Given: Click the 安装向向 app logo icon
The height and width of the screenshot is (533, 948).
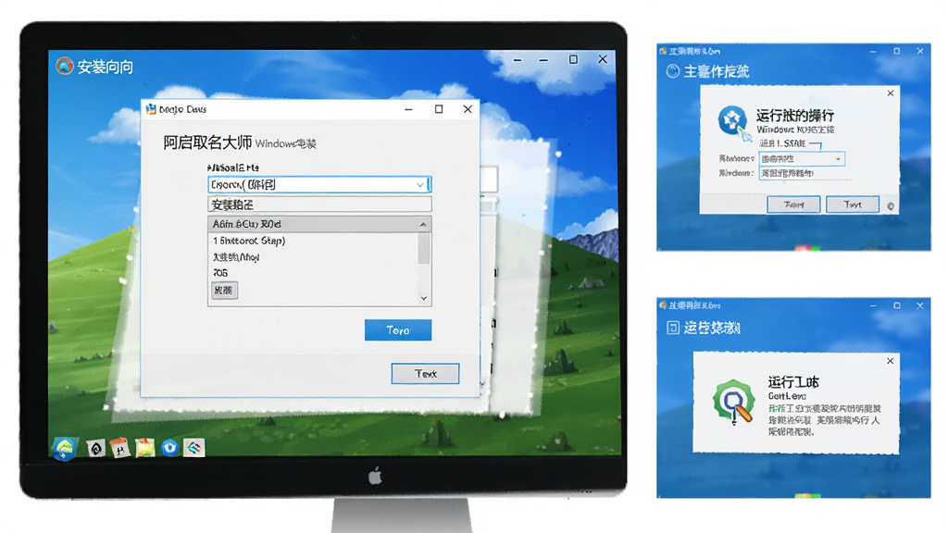Looking at the screenshot, I should (x=64, y=66).
